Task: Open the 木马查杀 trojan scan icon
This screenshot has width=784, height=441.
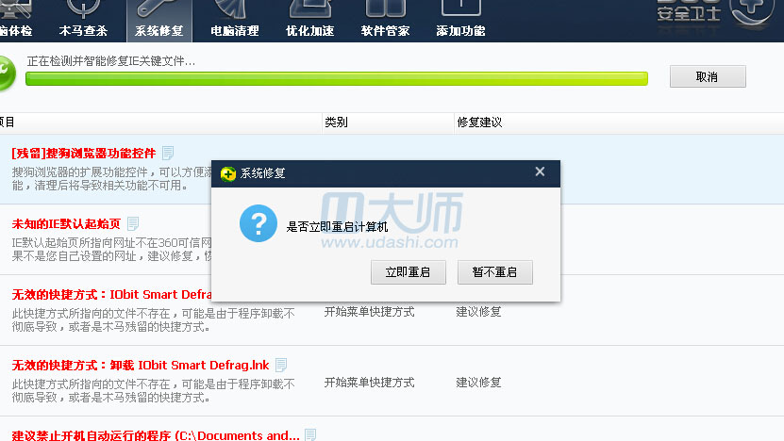Action: (x=84, y=20)
